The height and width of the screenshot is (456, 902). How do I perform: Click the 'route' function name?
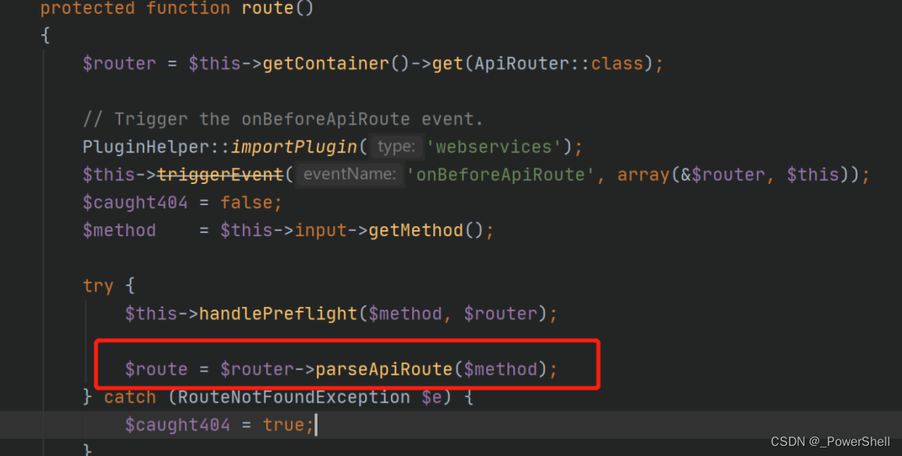[x=268, y=8]
